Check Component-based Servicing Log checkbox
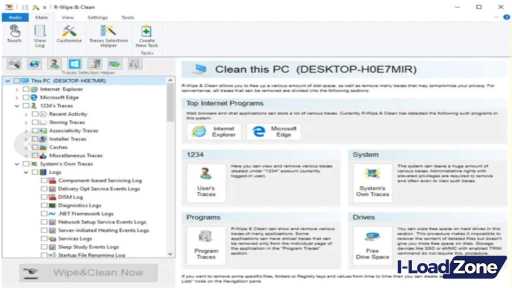The image size is (512, 288). coord(44,180)
